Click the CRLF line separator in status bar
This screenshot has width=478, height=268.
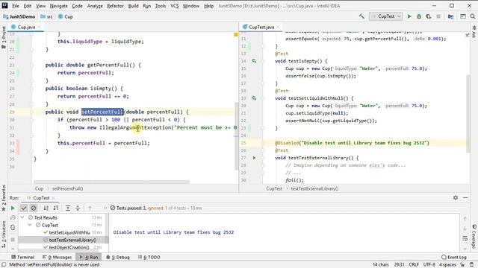(x=414, y=265)
